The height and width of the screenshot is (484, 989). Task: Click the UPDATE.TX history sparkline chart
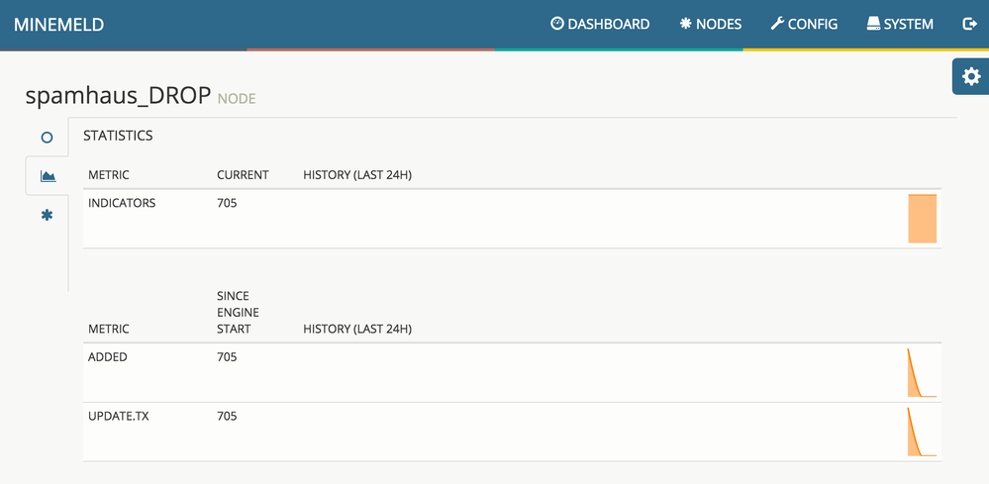tap(921, 433)
